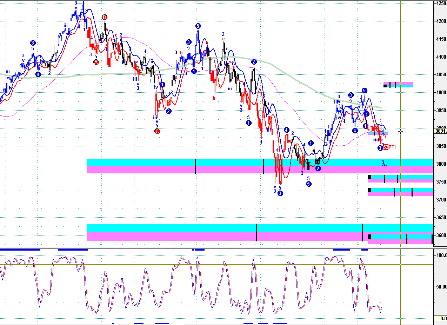Click the PTI text label

pyautogui.click(x=392, y=147)
